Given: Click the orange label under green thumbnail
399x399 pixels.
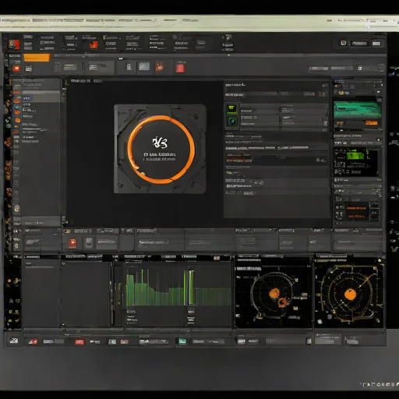Looking at the screenshot, I should [x=372, y=122].
